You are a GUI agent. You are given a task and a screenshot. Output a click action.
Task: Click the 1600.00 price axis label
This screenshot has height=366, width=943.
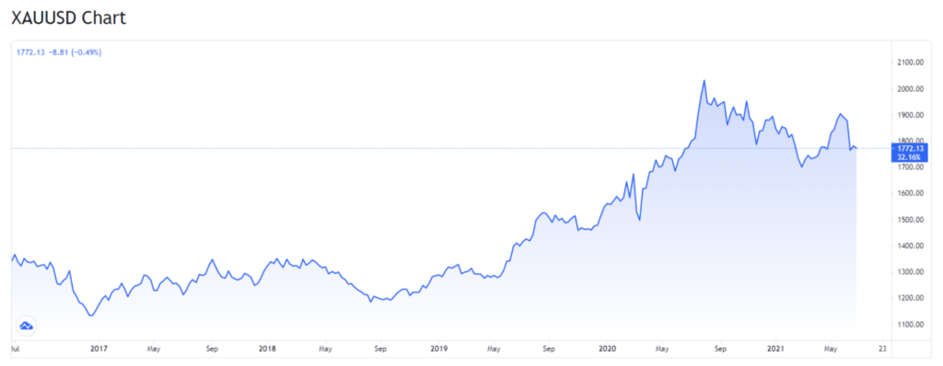[911, 193]
